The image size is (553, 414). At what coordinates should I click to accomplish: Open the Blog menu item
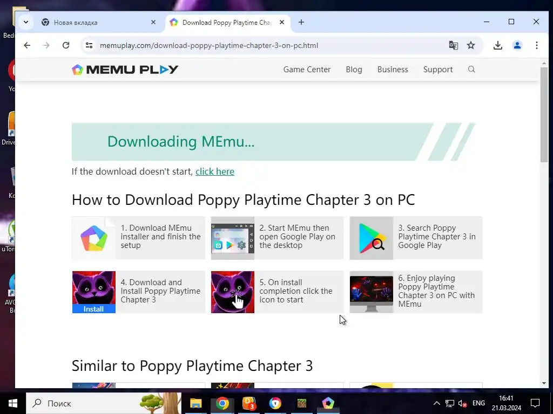click(x=354, y=70)
